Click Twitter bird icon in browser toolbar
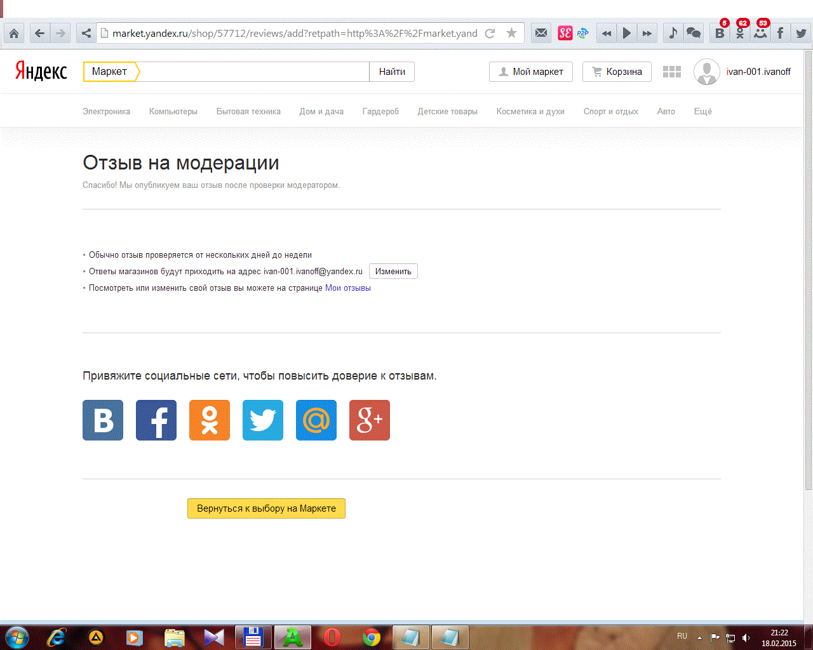Image resolution: width=813 pixels, height=650 pixels. coord(801,33)
